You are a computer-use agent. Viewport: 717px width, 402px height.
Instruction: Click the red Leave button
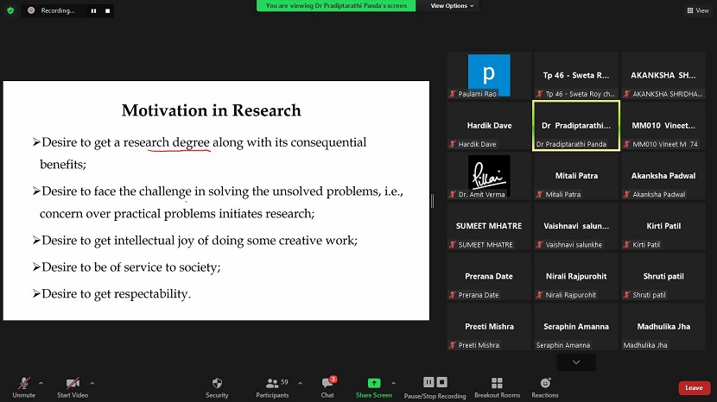click(x=695, y=388)
